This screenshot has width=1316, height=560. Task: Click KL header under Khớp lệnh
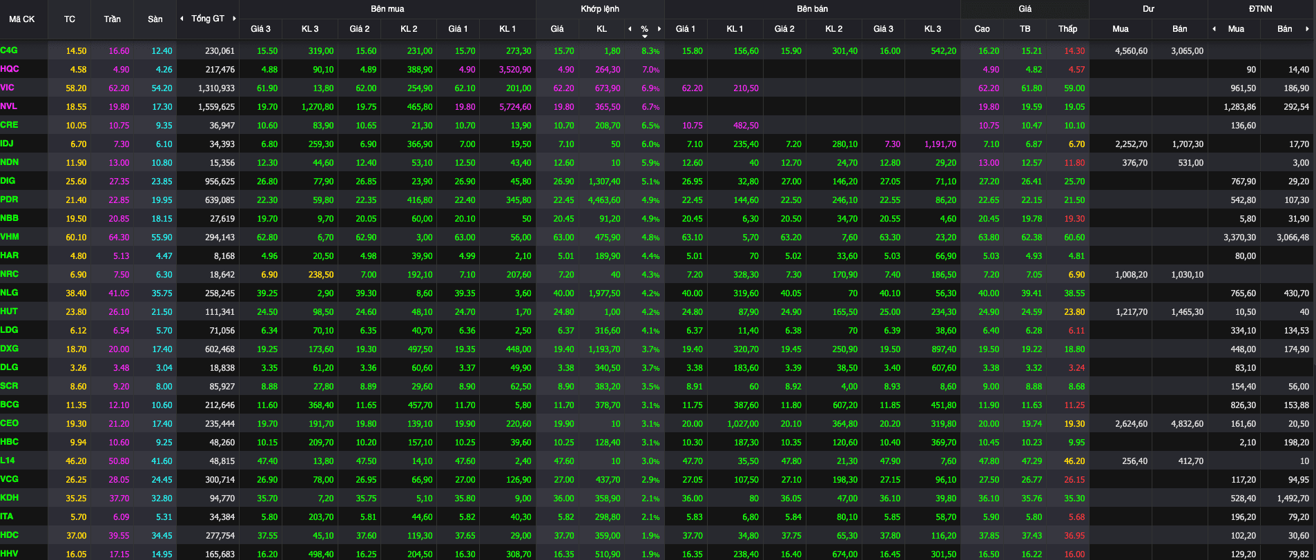point(602,29)
